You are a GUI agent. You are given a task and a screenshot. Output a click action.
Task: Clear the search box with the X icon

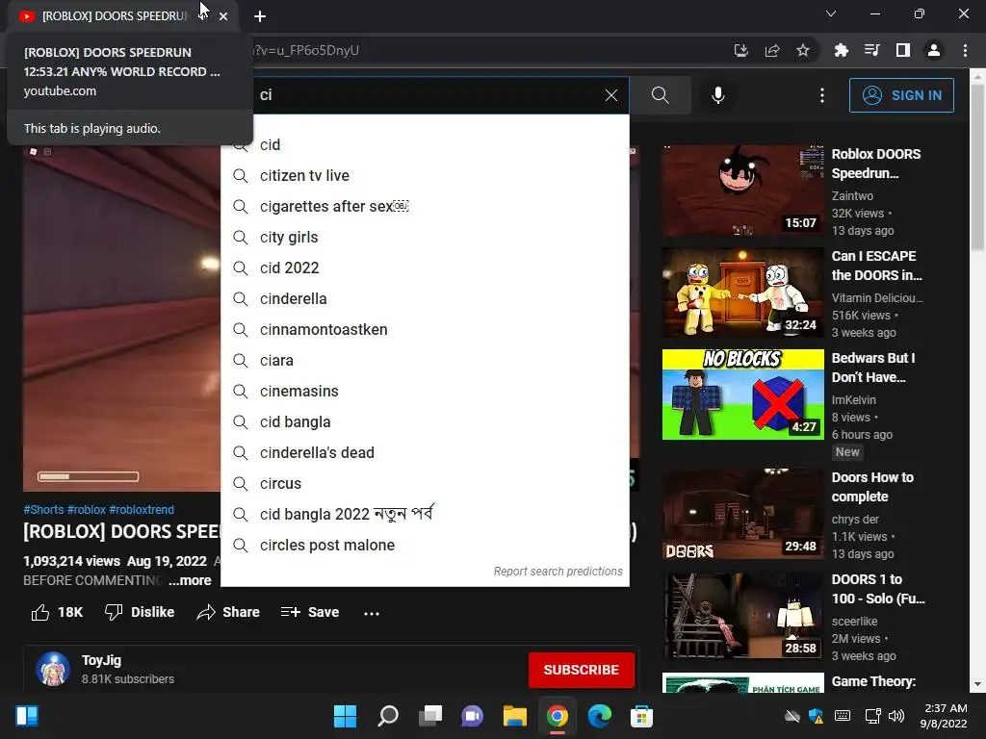pyautogui.click(x=611, y=95)
